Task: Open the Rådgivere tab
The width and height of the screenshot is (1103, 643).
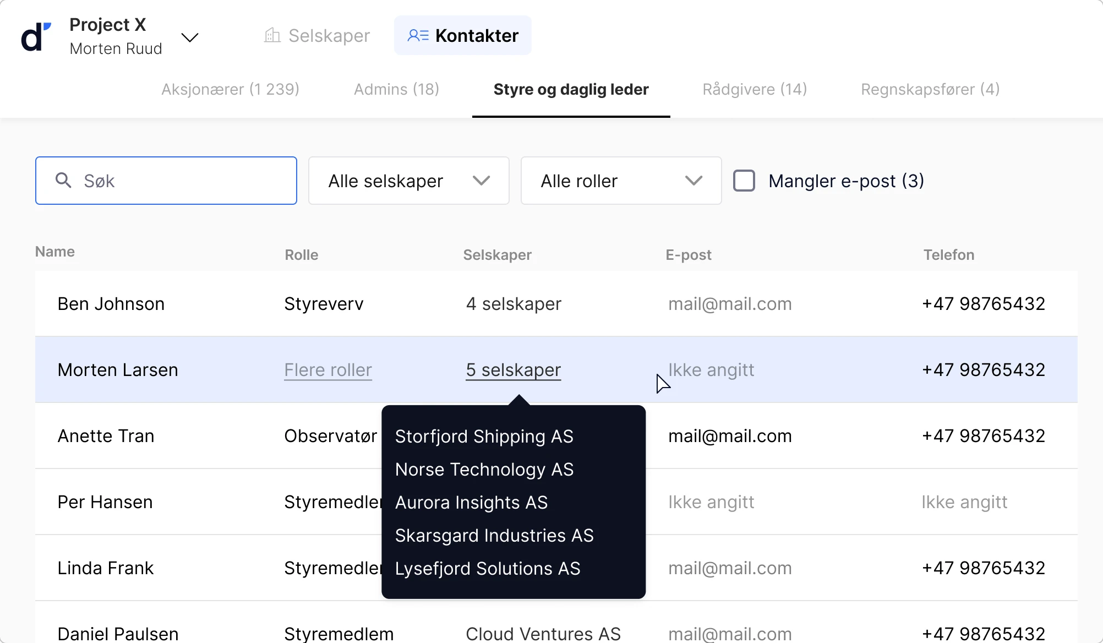Action: pos(755,89)
